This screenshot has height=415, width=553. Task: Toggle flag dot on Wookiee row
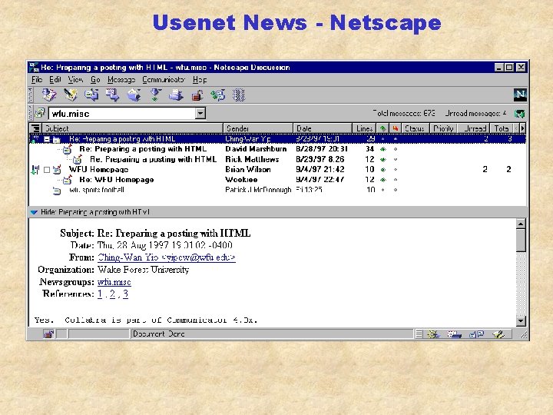(x=396, y=180)
